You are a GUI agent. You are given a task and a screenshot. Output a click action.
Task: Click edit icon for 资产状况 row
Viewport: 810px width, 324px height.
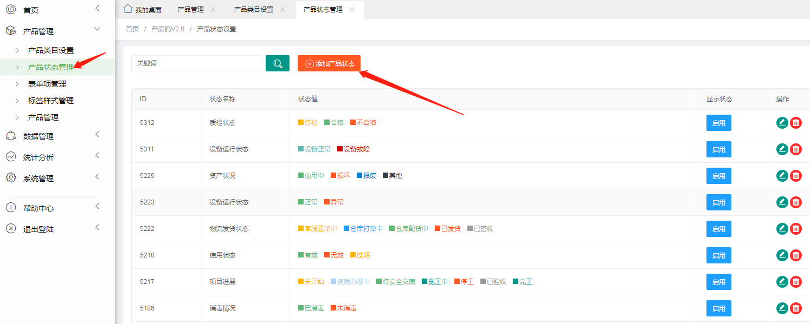pos(782,176)
